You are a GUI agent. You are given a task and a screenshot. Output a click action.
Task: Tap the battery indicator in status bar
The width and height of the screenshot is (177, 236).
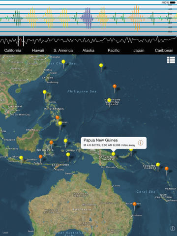[x=173, y=2]
